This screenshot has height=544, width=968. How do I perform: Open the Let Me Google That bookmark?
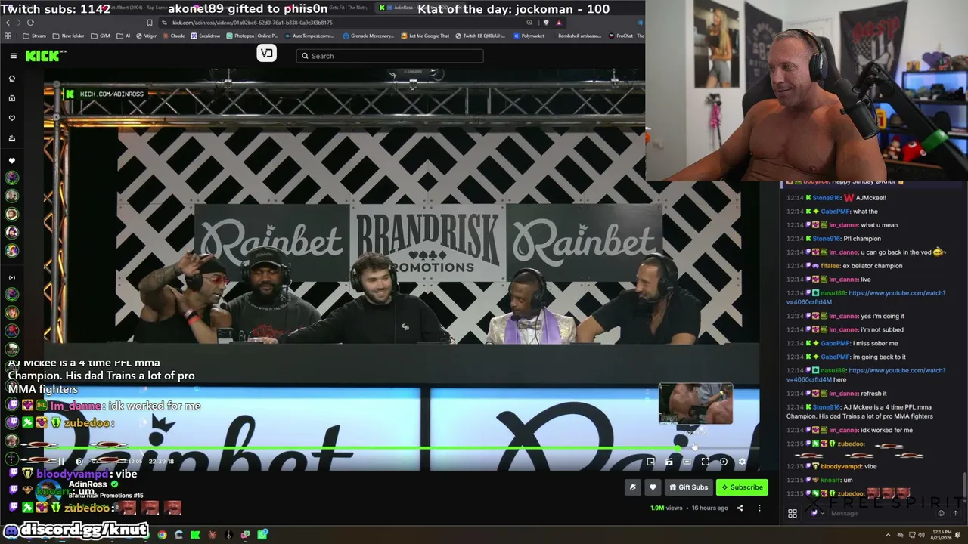[425, 36]
